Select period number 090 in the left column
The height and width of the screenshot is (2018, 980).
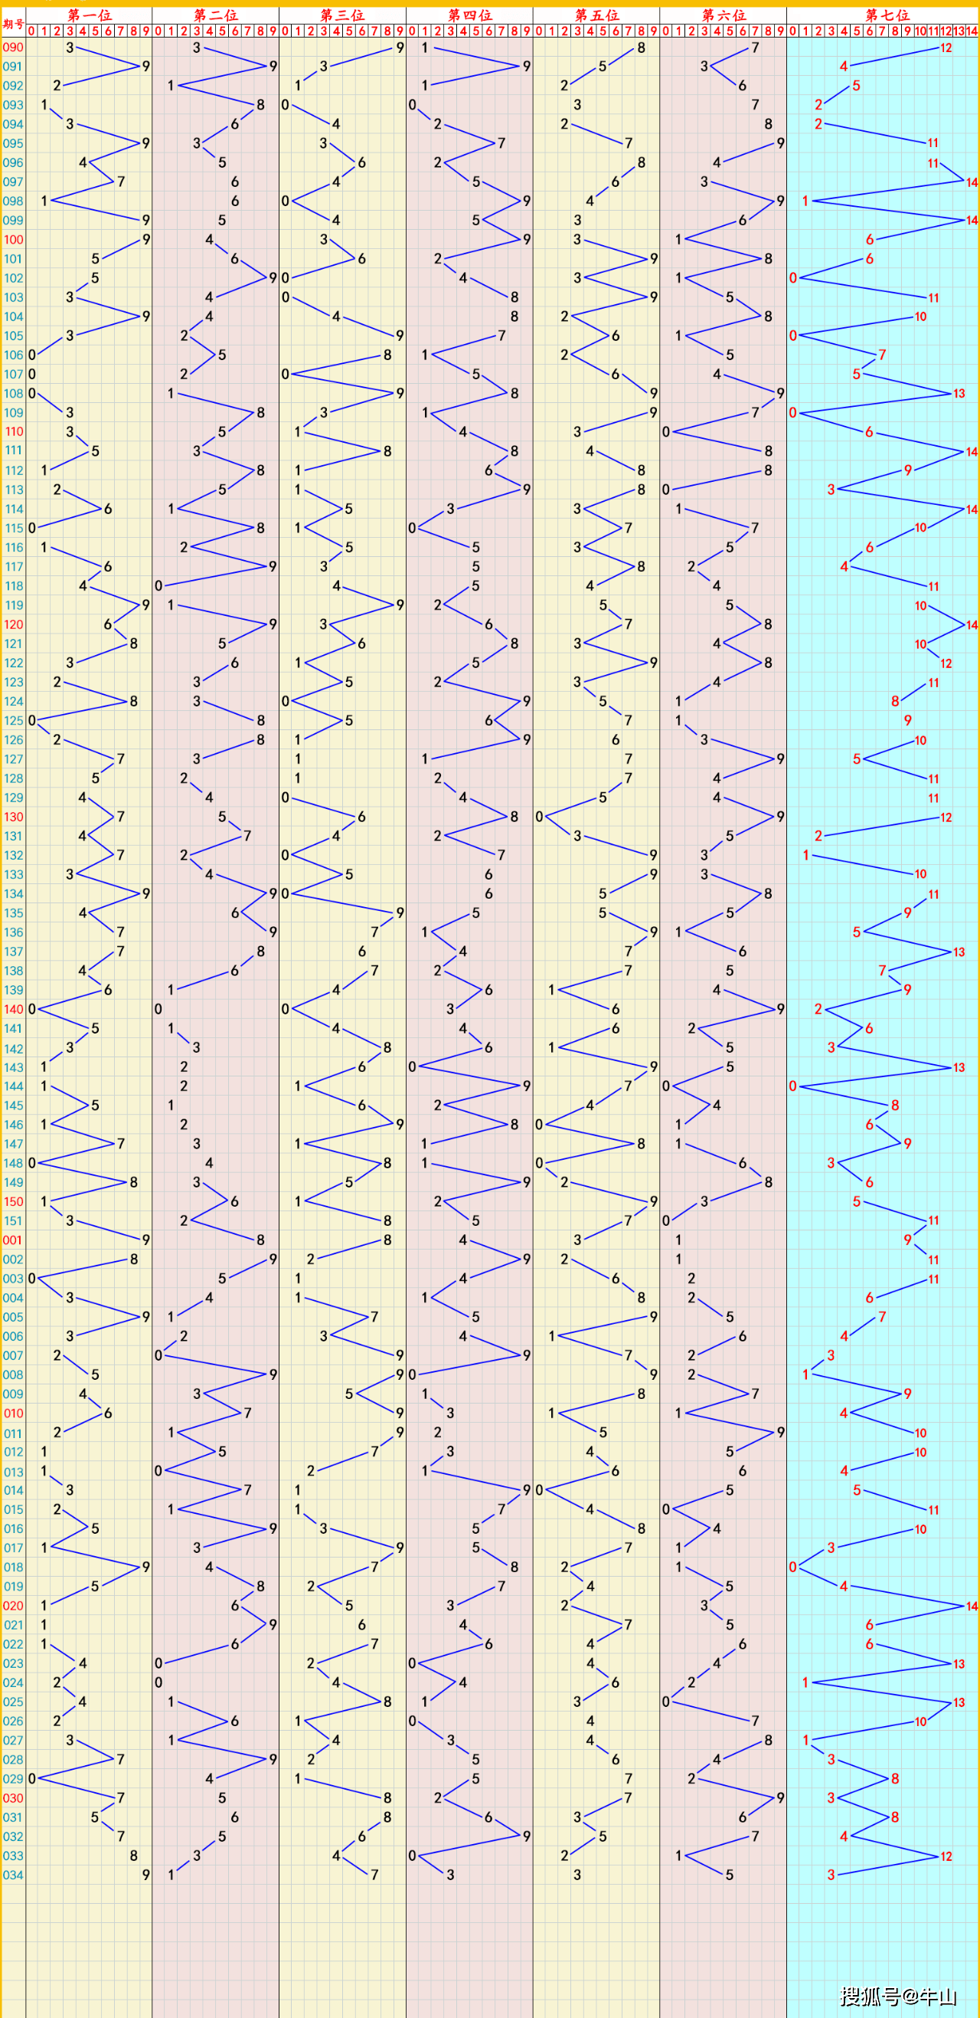13,47
